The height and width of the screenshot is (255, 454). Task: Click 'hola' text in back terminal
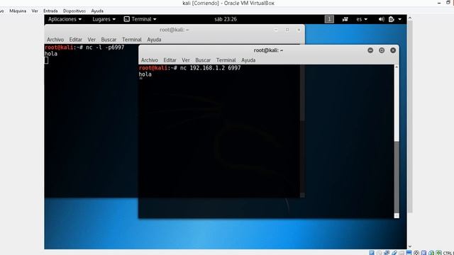(51, 54)
